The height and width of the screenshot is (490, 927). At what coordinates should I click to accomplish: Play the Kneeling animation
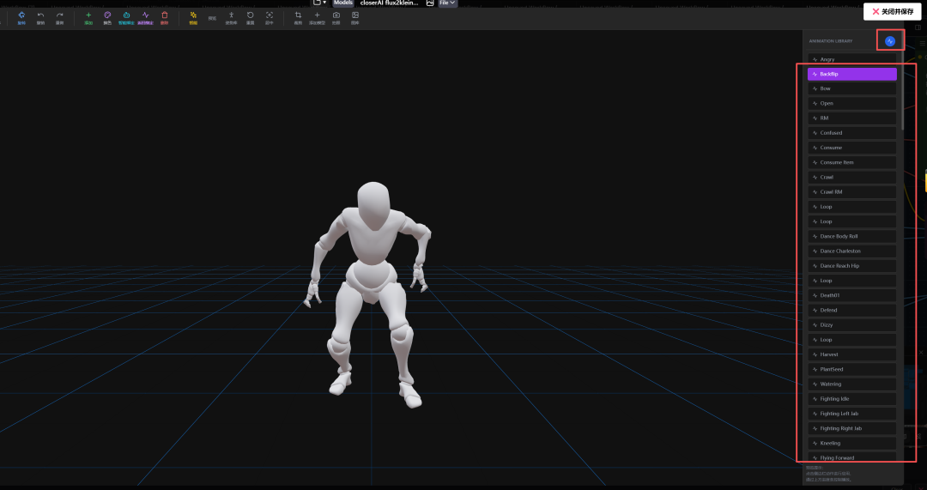852,444
